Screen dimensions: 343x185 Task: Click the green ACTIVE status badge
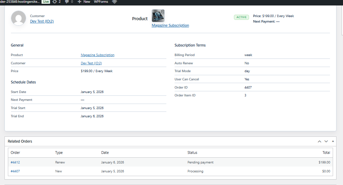coord(241,17)
